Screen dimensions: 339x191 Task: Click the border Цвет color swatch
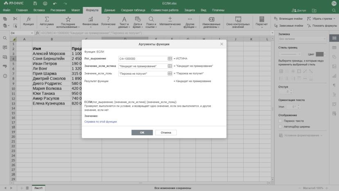pos(319,54)
